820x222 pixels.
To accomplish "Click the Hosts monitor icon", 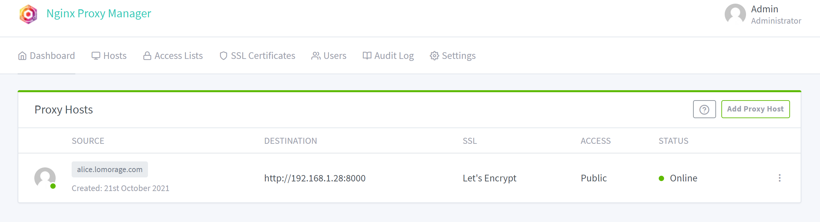I will [96, 56].
